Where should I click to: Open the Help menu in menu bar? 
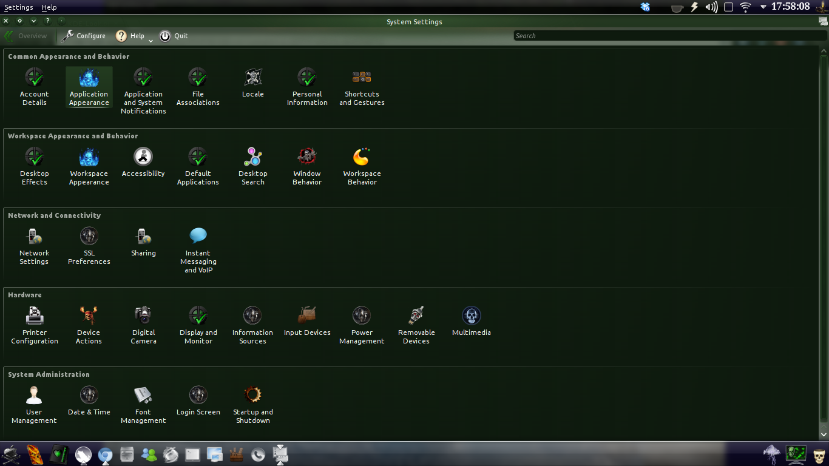click(x=49, y=7)
